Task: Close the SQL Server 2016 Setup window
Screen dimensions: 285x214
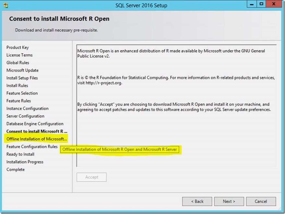Action: [x=274, y=4]
